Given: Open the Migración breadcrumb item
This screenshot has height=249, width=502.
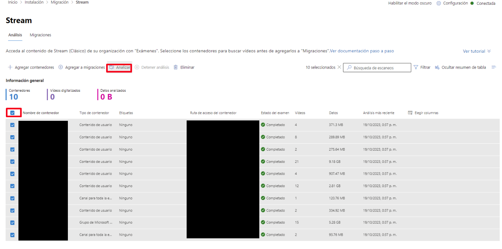Looking at the screenshot, I should pyautogui.click(x=59, y=2).
